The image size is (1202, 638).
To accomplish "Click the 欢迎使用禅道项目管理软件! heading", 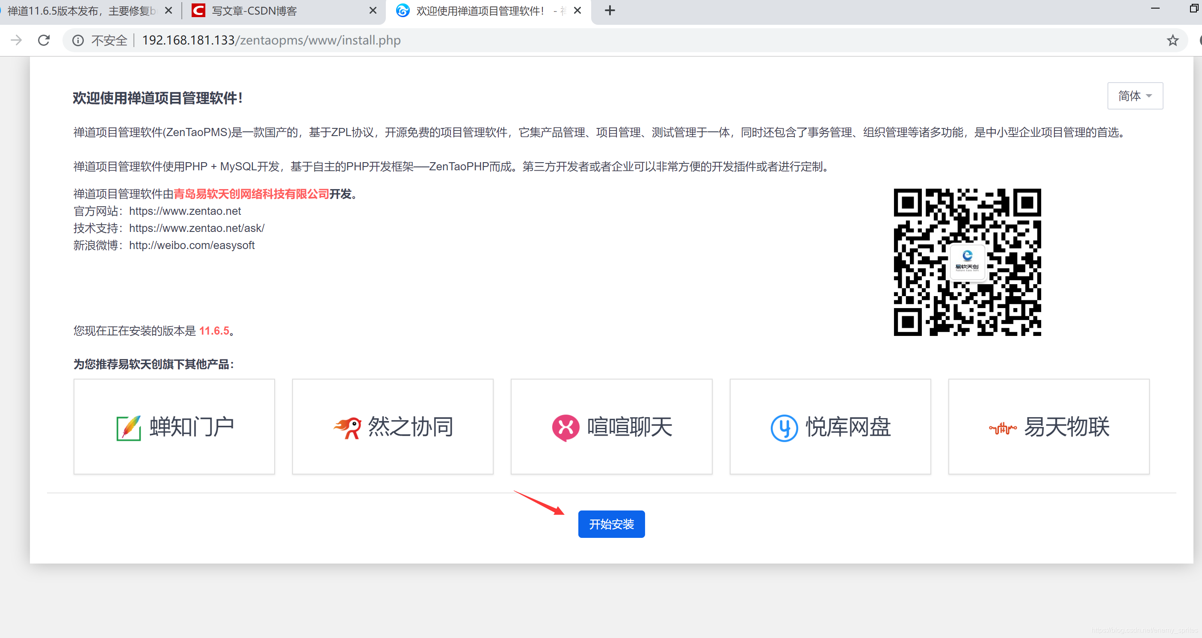I will click(x=157, y=98).
